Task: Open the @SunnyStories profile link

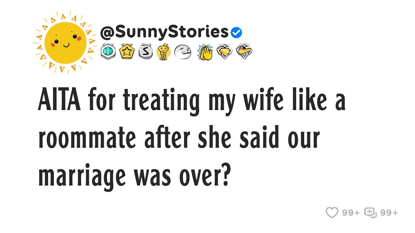Action: pyautogui.click(x=164, y=32)
